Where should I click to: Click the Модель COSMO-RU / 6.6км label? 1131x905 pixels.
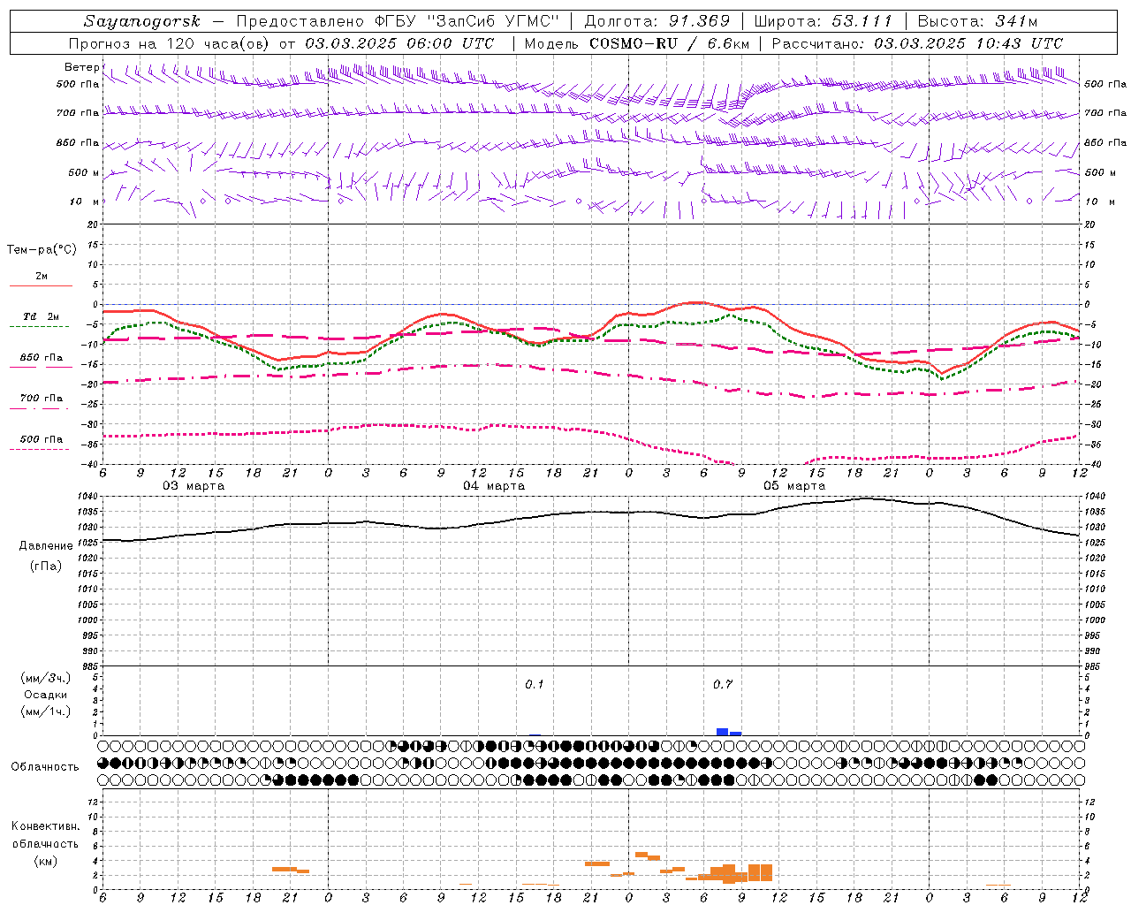click(635, 43)
